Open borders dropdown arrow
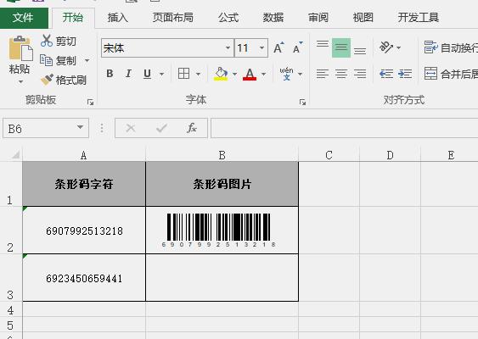Viewport: 478px width, 339px height. pyautogui.click(x=198, y=74)
